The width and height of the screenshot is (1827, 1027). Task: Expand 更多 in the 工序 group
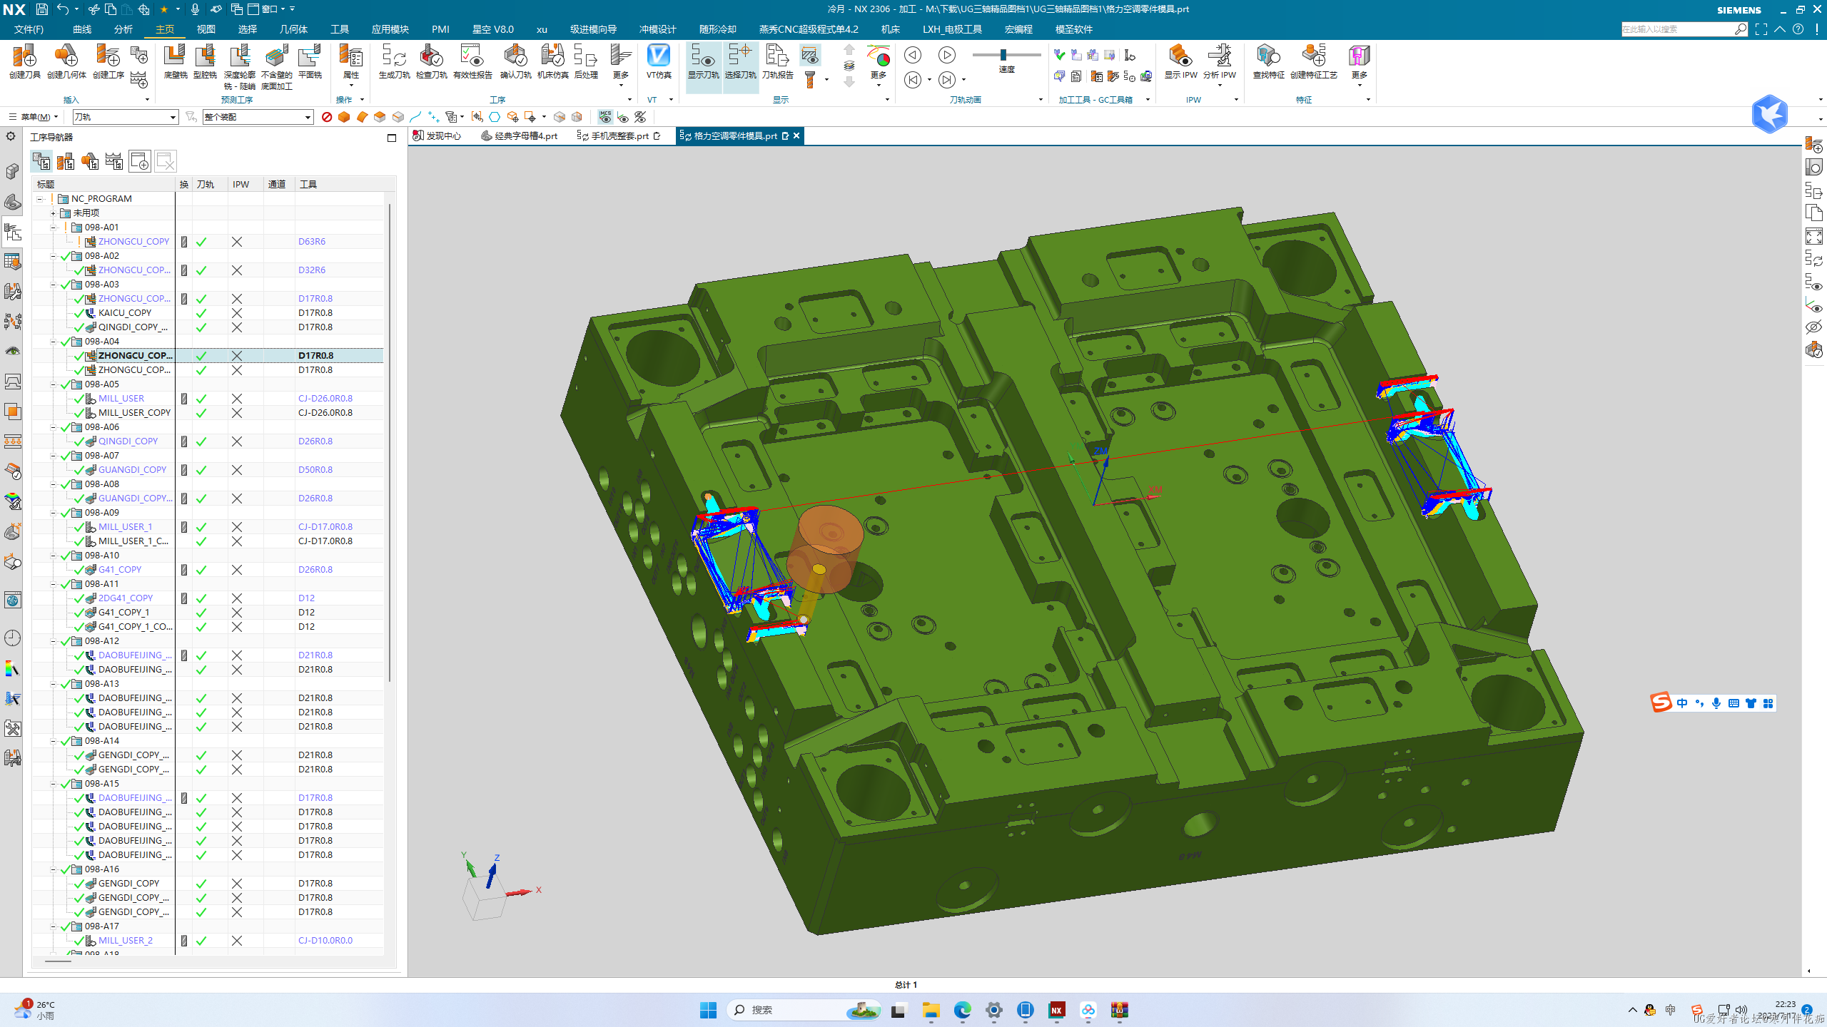[x=620, y=66]
